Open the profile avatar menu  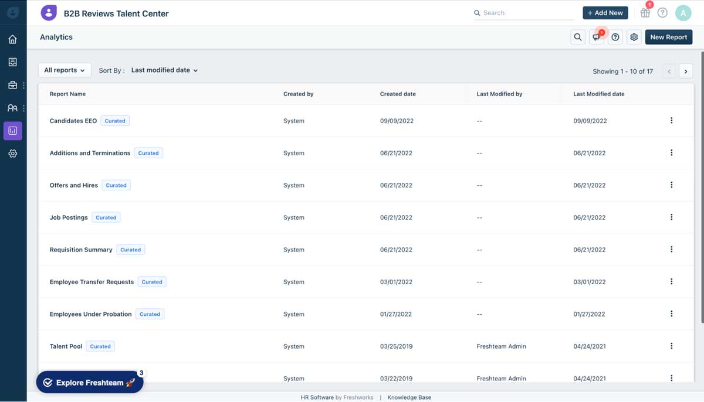click(x=683, y=12)
